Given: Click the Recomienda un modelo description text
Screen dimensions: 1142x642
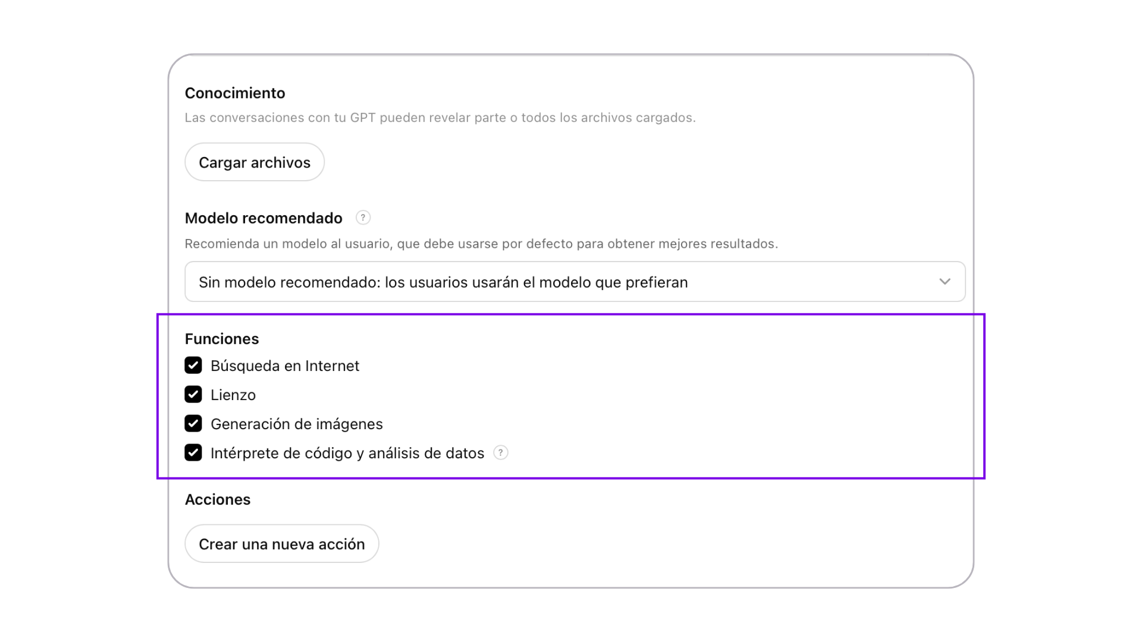Looking at the screenshot, I should (x=481, y=244).
